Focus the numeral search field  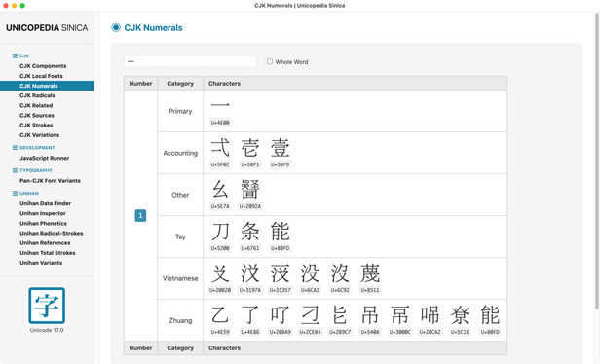click(190, 61)
